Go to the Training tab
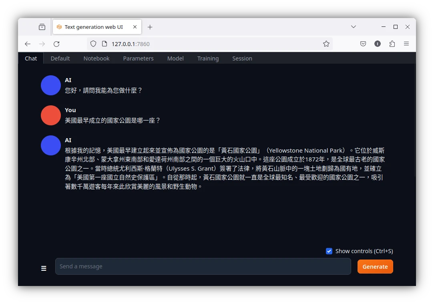The image size is (434, 304). pyautogui.click(x=208, y=58)
